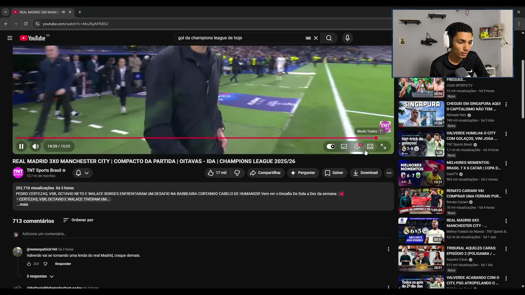Open options menu for rennerpatrick160 comment
The image size is (525, 295).
388,249
